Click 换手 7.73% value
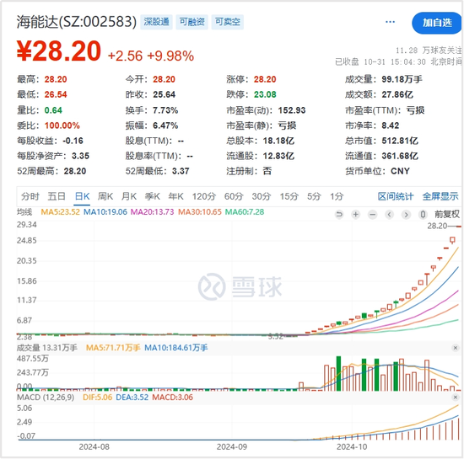 [165, 110]
